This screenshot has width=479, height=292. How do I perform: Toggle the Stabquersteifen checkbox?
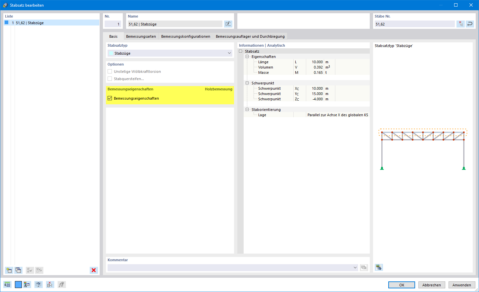click(x=110, y=79)
